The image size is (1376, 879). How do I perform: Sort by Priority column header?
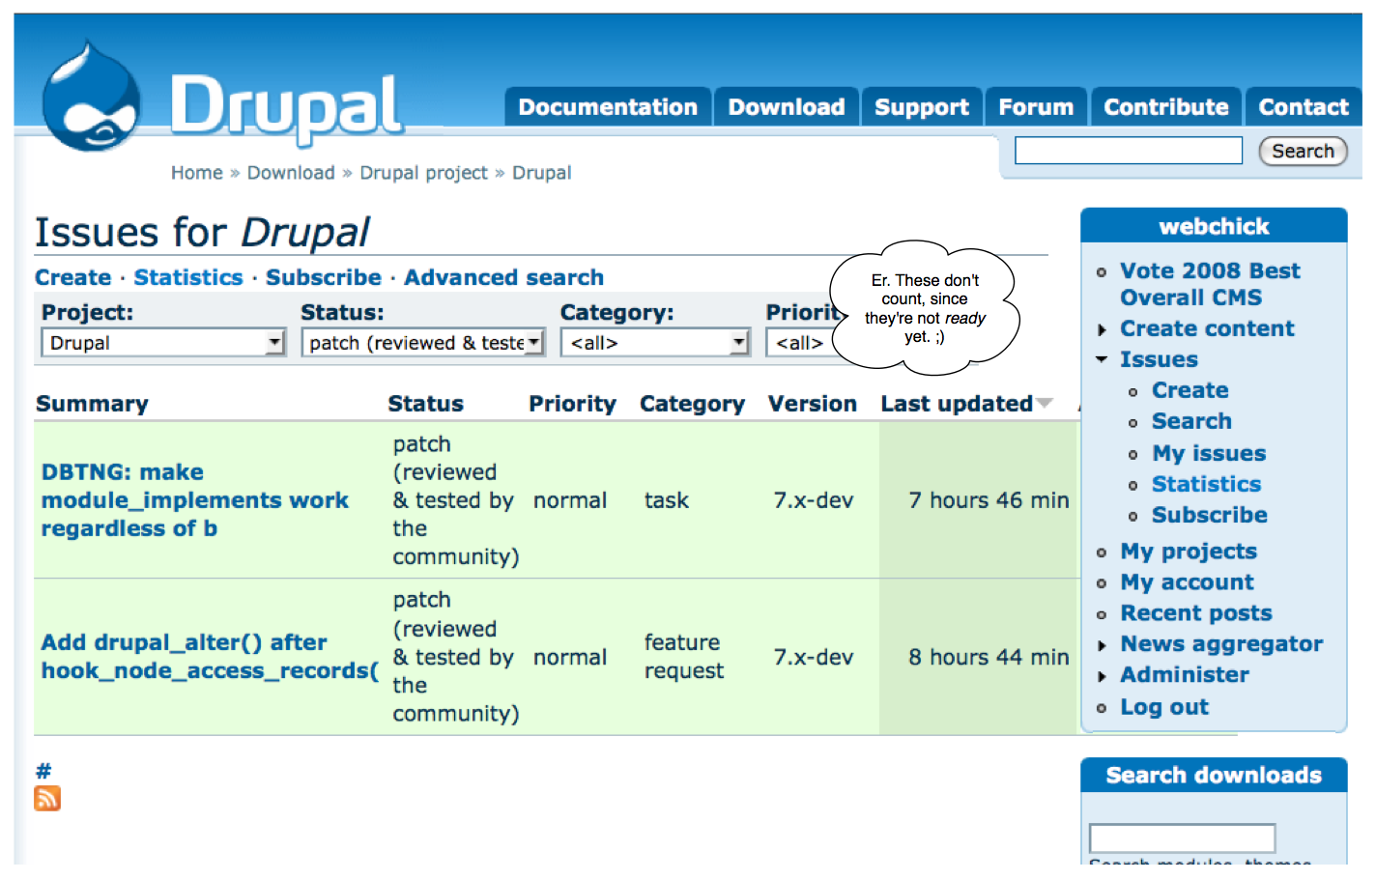pyautogui.click(x=572, y=404)
